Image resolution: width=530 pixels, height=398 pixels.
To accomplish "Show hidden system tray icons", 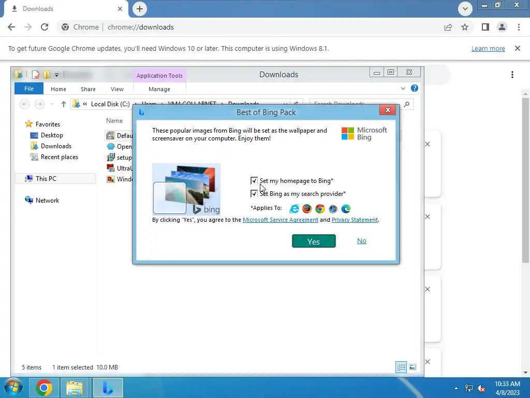I will (456, 388).
